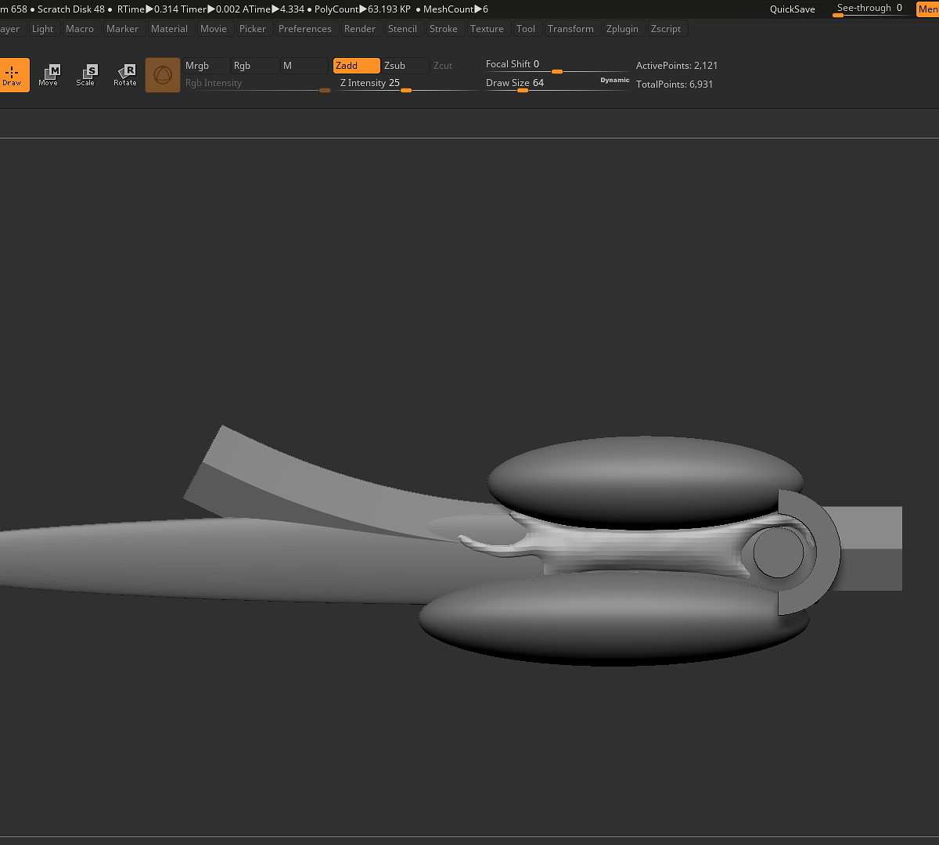Viewport: 939px width, 845px height.
Task: Open the Zscript menu
Action: point(666,29)
